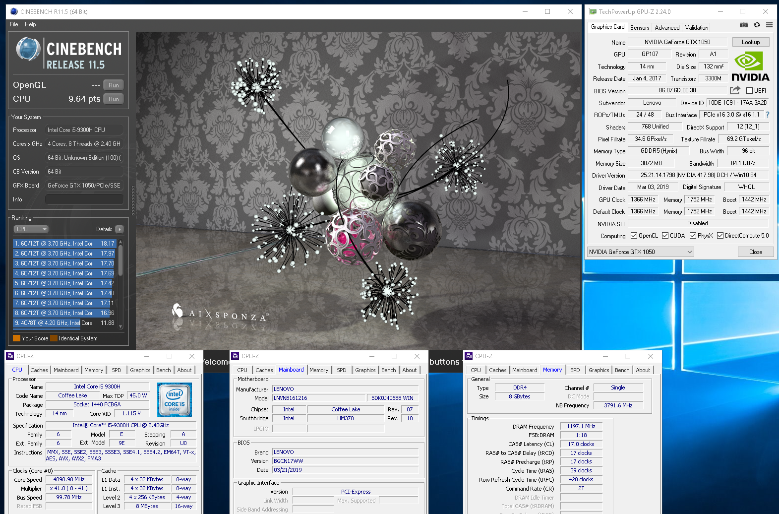
Task: Switch to GPU-Z Validation tab
Action: pos(696,28)
